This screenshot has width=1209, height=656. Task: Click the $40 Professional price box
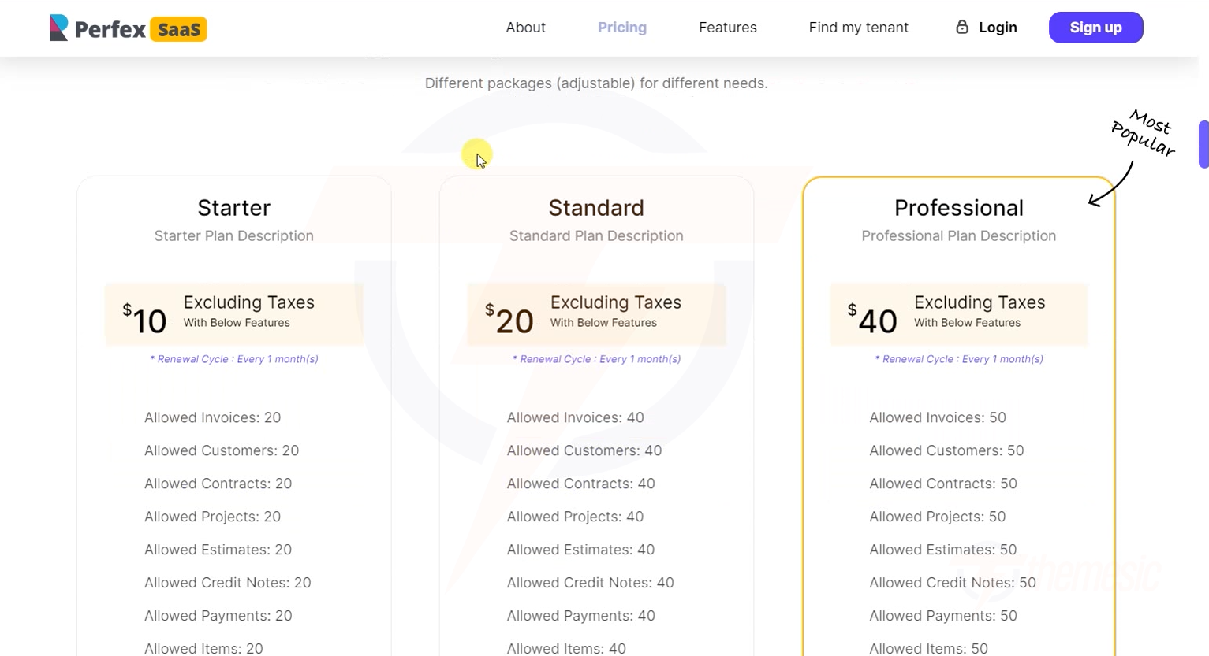tap(957, 313)
